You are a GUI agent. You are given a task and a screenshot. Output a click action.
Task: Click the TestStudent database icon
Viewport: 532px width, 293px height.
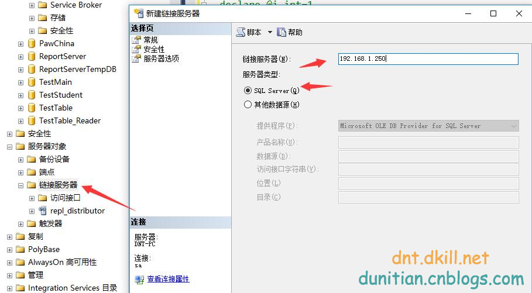[32, 95]
